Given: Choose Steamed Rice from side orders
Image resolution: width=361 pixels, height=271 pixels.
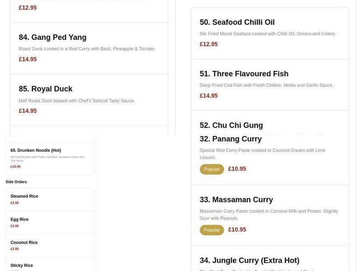Looking at the screenshot, I should [x=24, y=196].
